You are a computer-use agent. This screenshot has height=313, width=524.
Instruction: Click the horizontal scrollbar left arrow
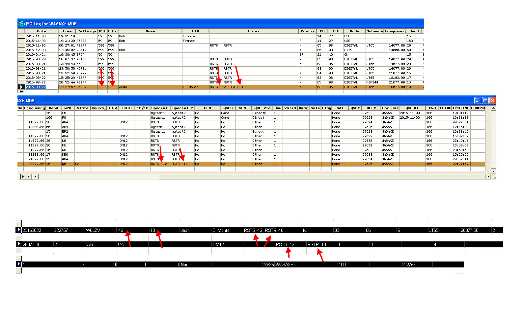(x=36, y=177)
